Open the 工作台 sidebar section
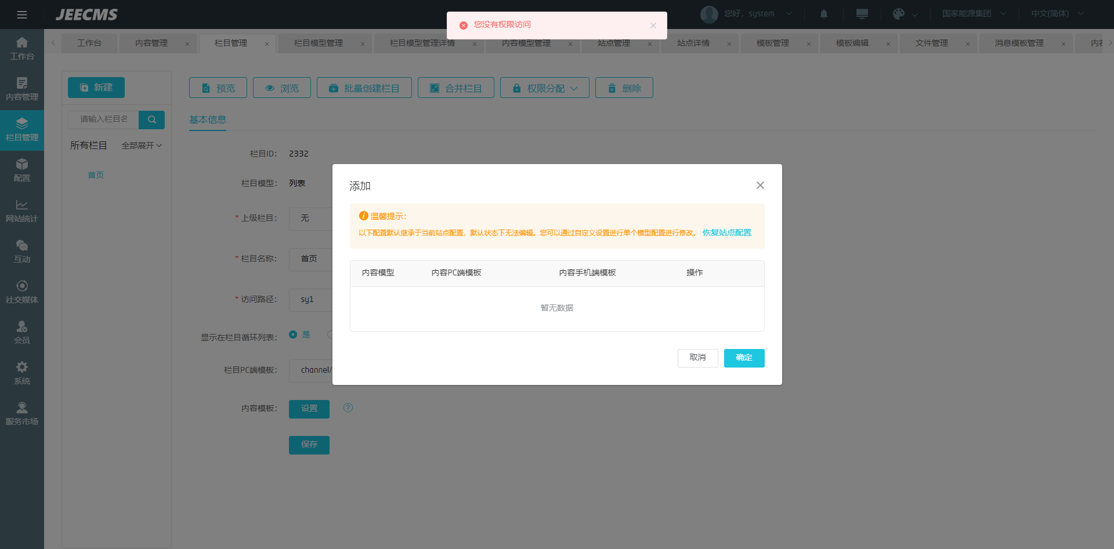This screenshot has width=1114, height=549. (x=22, y=49)
